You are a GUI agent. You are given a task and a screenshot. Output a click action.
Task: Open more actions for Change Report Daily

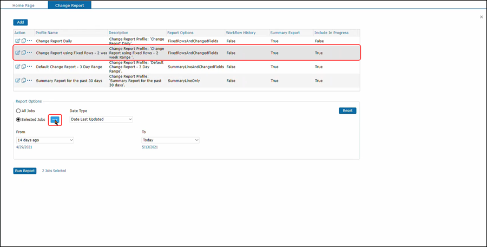click(x=30, y=41)
